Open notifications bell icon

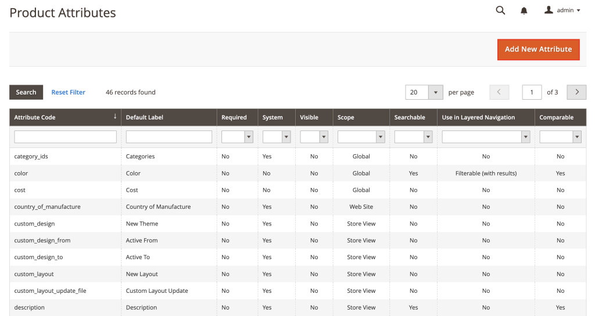click(524, 10)
